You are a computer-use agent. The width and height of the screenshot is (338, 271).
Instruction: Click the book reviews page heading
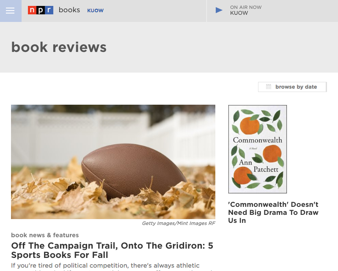tap(59, 47)
